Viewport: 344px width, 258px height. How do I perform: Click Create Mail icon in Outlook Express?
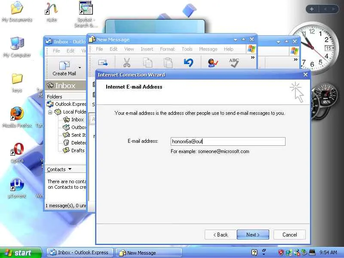pos(64,68)
